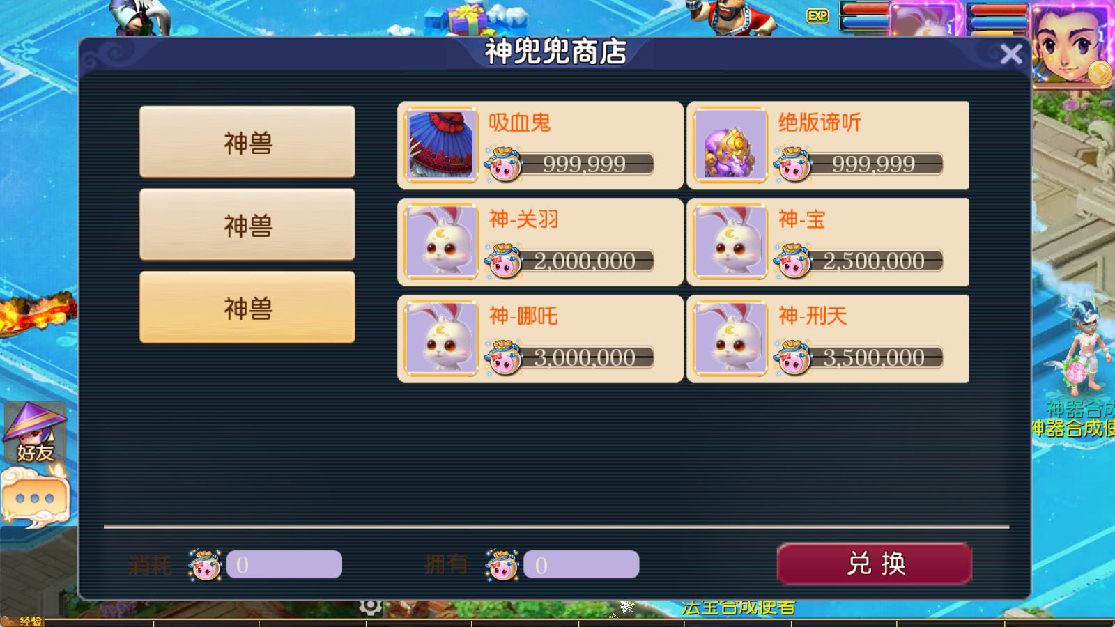The image size is (1115, 627).
Task: Click the EXP badge icon
Action: pos(817,16)
